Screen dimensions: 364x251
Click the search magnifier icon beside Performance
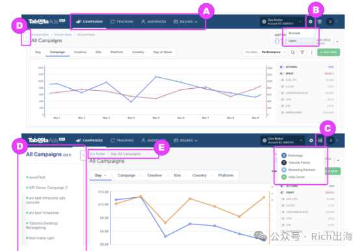point(293,53)
